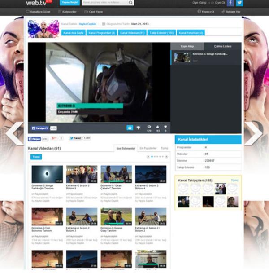
Task: Click the Facebook Beğen like button
Action: coord(35,139)
